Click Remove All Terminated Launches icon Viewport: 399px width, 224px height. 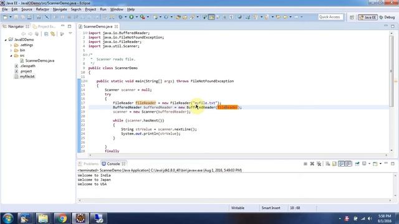tap(319, 164)
